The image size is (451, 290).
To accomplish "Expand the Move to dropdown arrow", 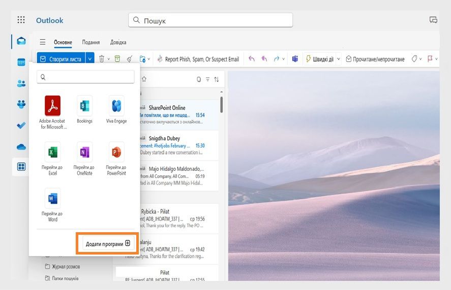I will click(x=148, y=59).
